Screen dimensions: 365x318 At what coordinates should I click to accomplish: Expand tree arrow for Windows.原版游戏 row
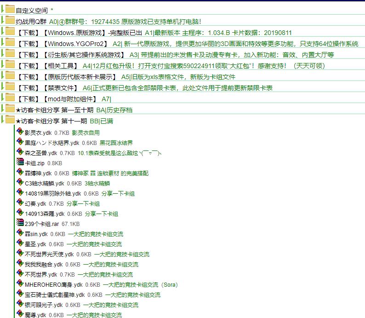click(x=3, y=31)
